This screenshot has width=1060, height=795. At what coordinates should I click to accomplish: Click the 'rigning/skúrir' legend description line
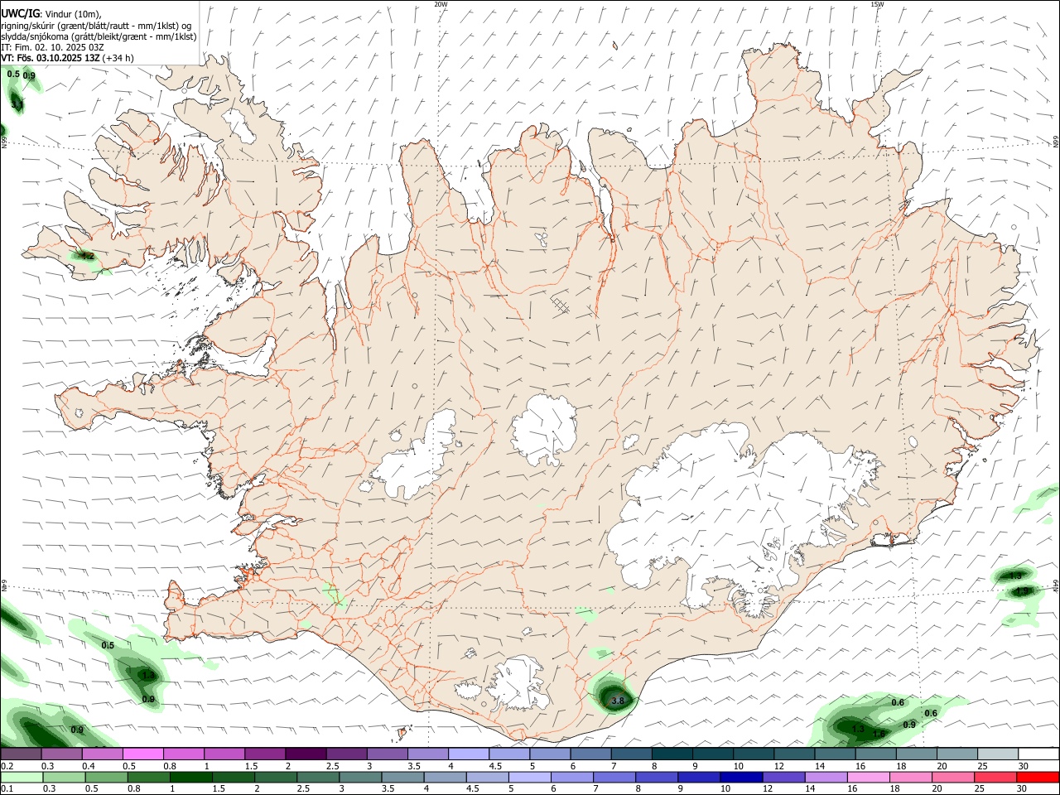[96, 26]
